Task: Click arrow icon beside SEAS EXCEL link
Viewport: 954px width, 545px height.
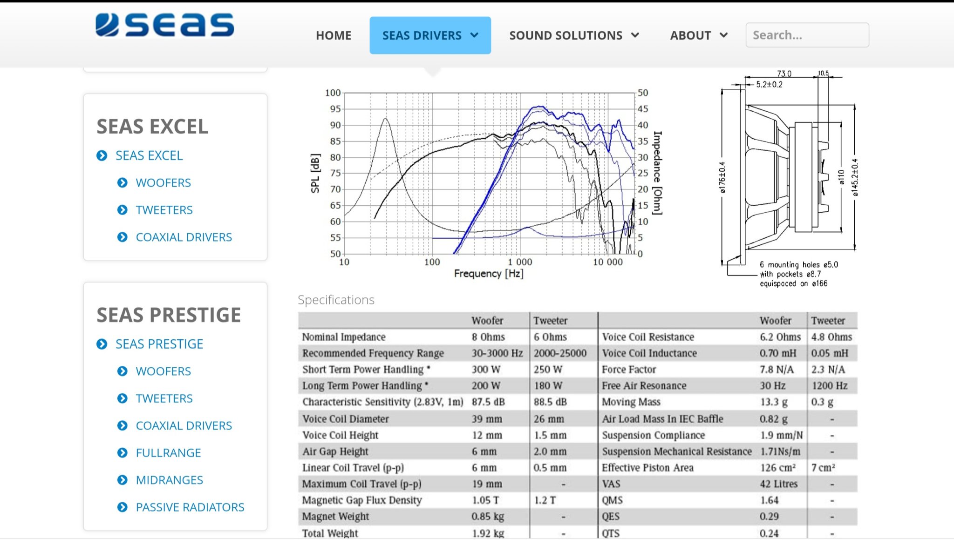Action: point(102,155)
